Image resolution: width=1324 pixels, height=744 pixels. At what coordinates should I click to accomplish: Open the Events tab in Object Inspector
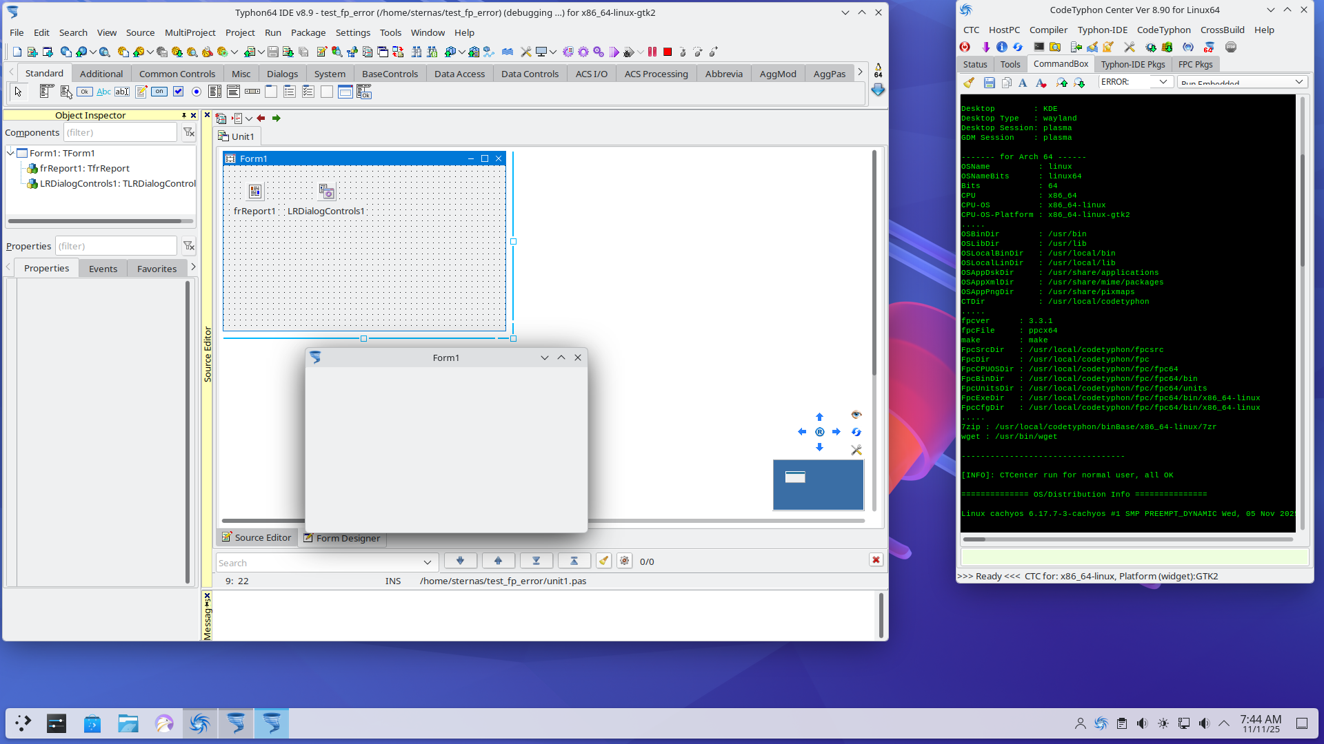pyautogui.click(x=103, y=269)
